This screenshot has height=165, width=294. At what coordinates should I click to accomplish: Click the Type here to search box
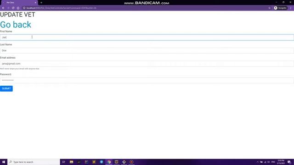[34, 162]
